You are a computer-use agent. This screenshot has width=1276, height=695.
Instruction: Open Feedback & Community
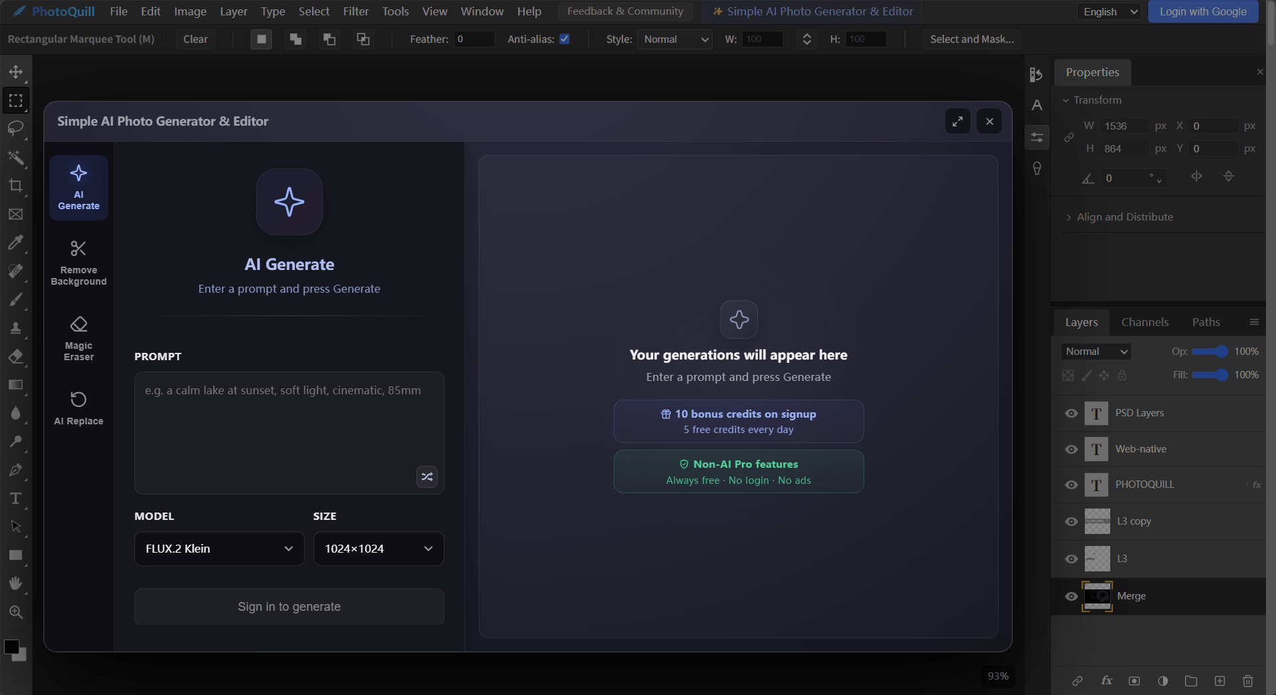tap(626, 11)
